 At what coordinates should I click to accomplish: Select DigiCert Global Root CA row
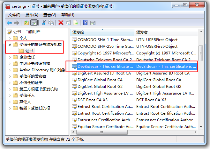click(x=135, y=80)
